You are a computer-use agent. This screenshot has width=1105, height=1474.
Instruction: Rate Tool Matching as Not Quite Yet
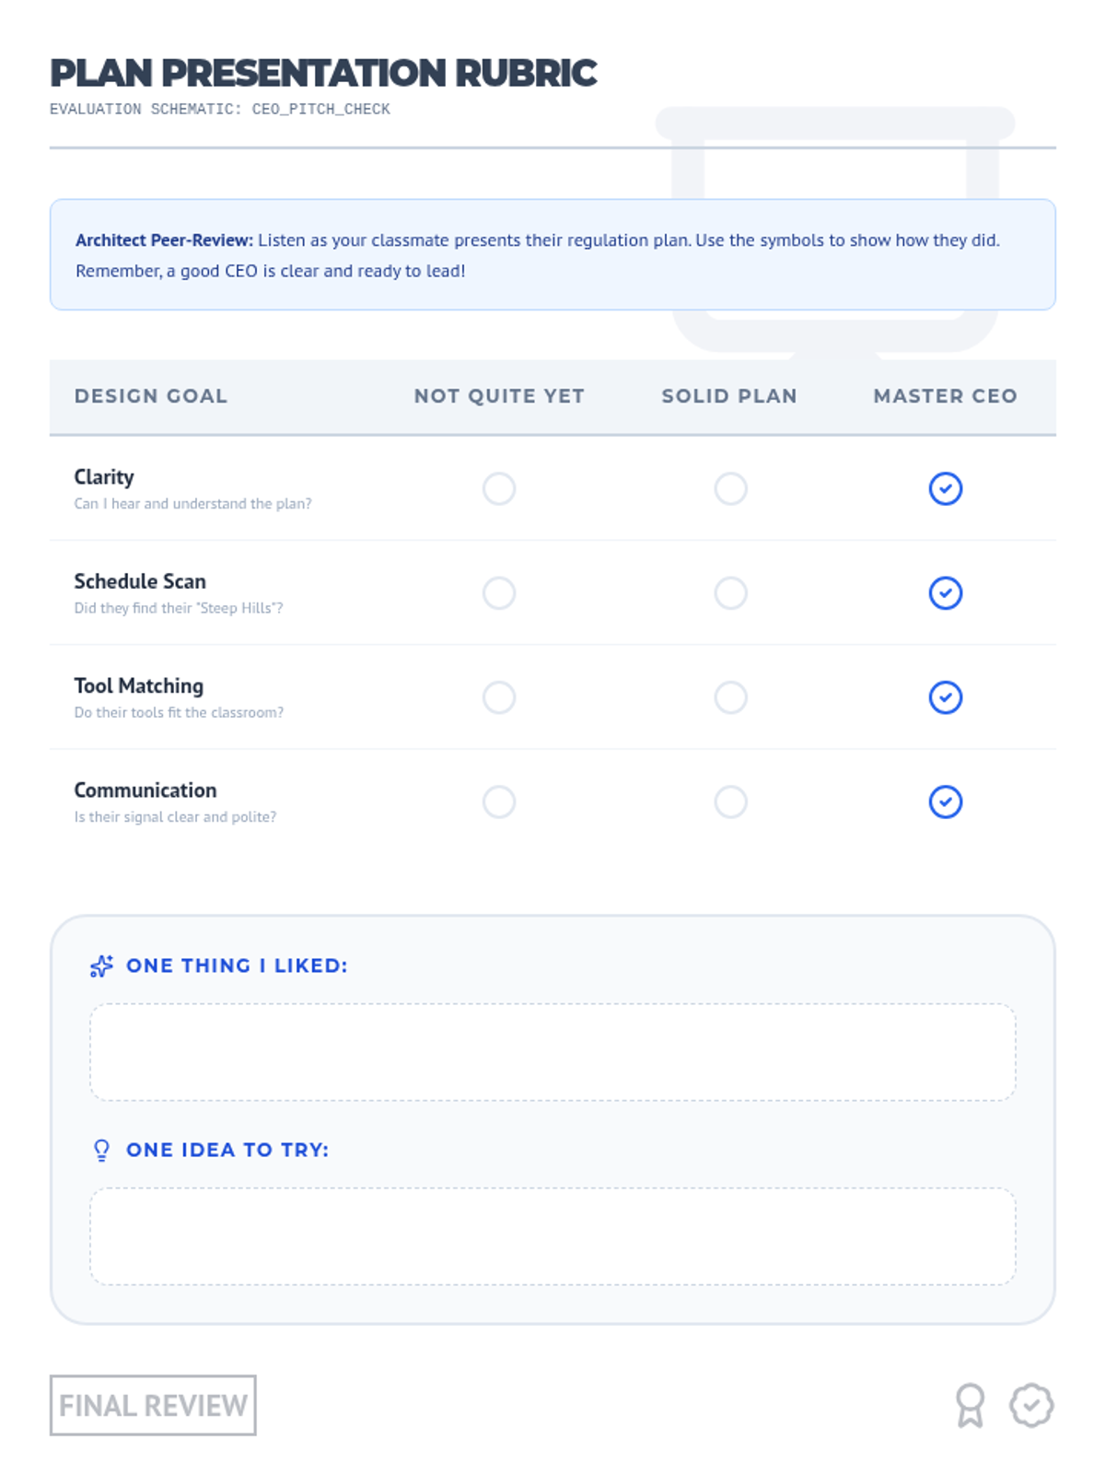499,697
